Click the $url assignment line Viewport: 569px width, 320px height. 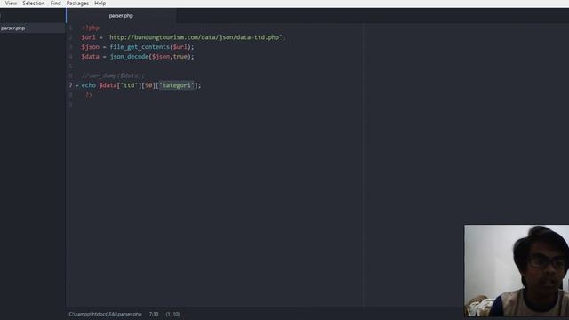point(183,37)
